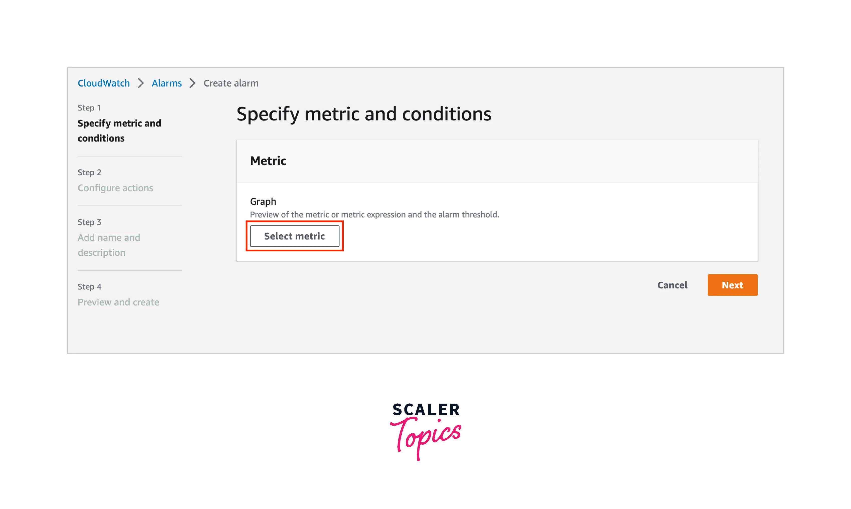Image resolution: width=851 pixels, height=509 pixels.
Task: Jump to the Preview and create step
Action: [x=118, y=302]
